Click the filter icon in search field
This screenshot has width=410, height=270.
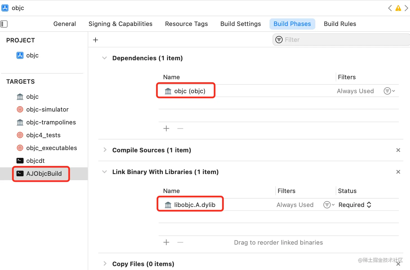279,40
